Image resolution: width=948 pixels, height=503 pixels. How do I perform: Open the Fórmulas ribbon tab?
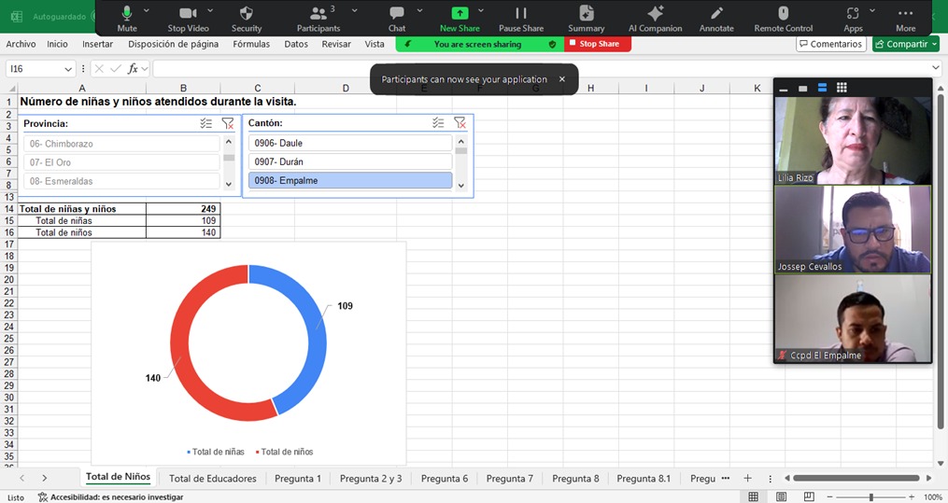[x=251, y=44]
